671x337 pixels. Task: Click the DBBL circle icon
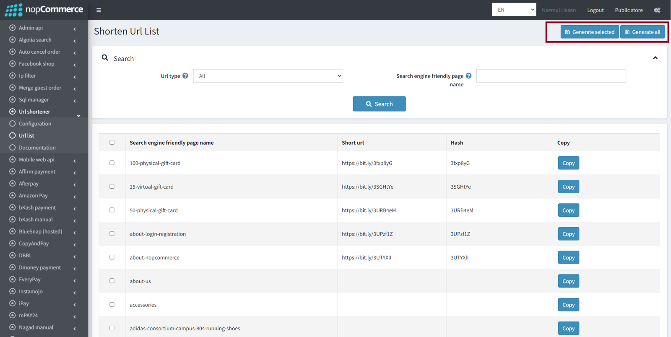[x=13, y=256]
